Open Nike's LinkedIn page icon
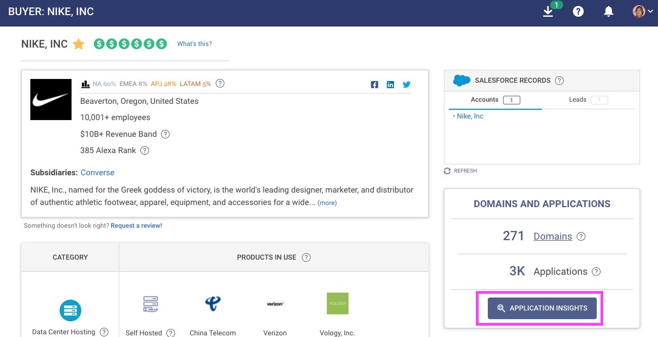This screenshot has height=337, width=658. pos(390,84)
